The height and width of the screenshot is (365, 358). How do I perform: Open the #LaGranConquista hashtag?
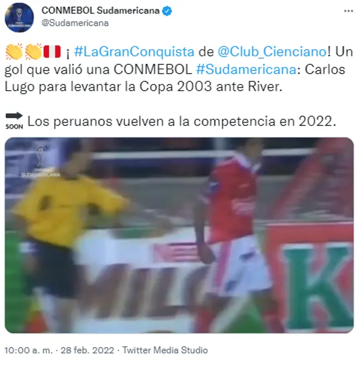134,52
